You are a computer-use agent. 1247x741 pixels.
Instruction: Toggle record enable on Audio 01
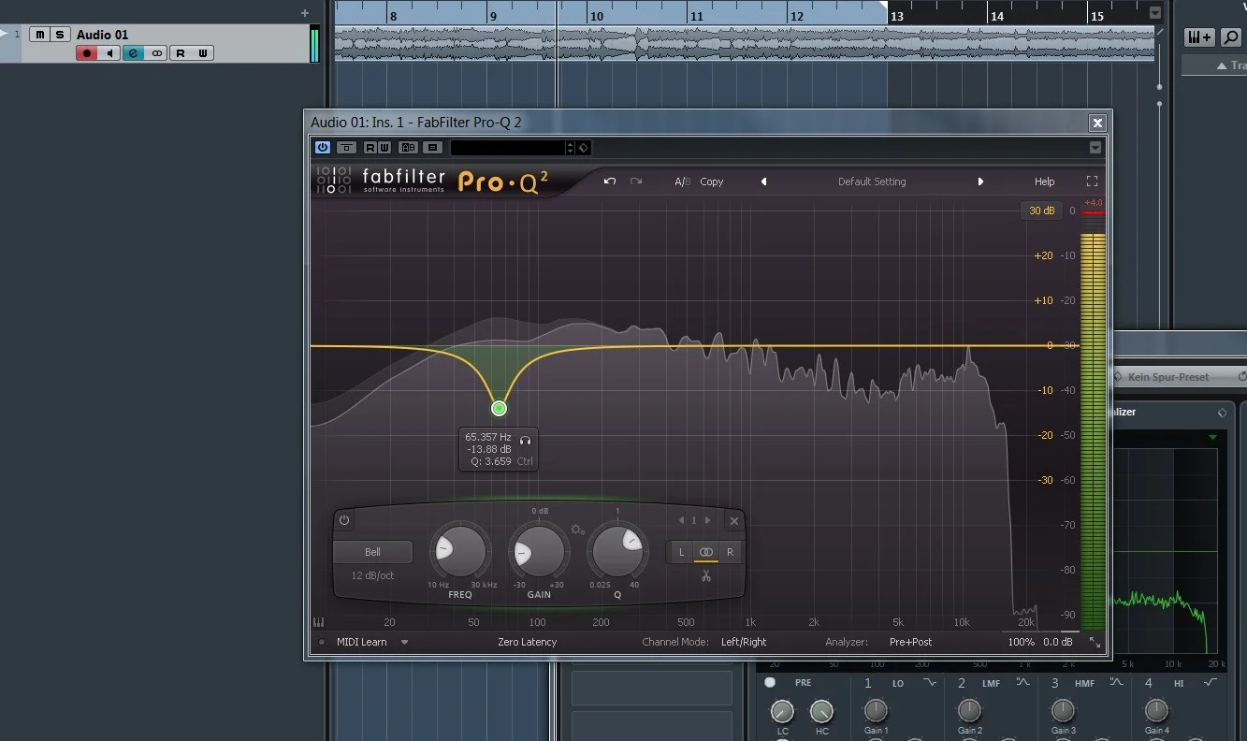point(88,53)
